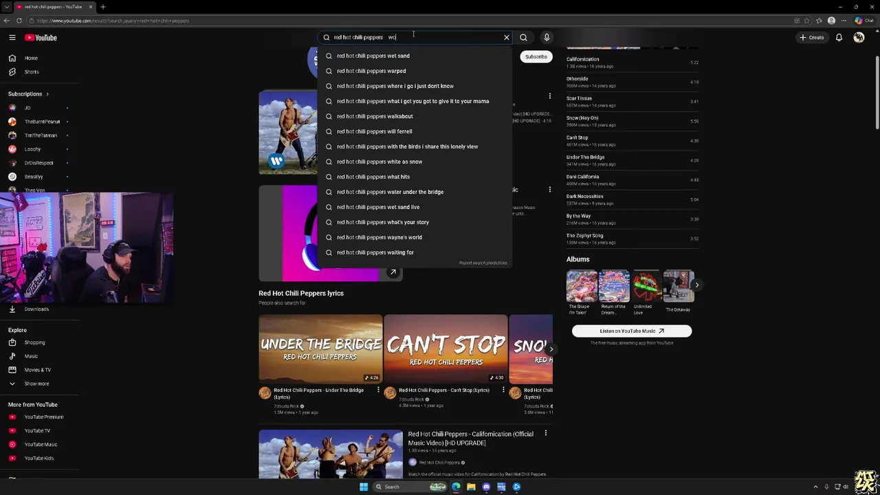This screenshot has width=880, height=495.
Task: Open options for Californication Official Music Video
Action: click(546, 433)
